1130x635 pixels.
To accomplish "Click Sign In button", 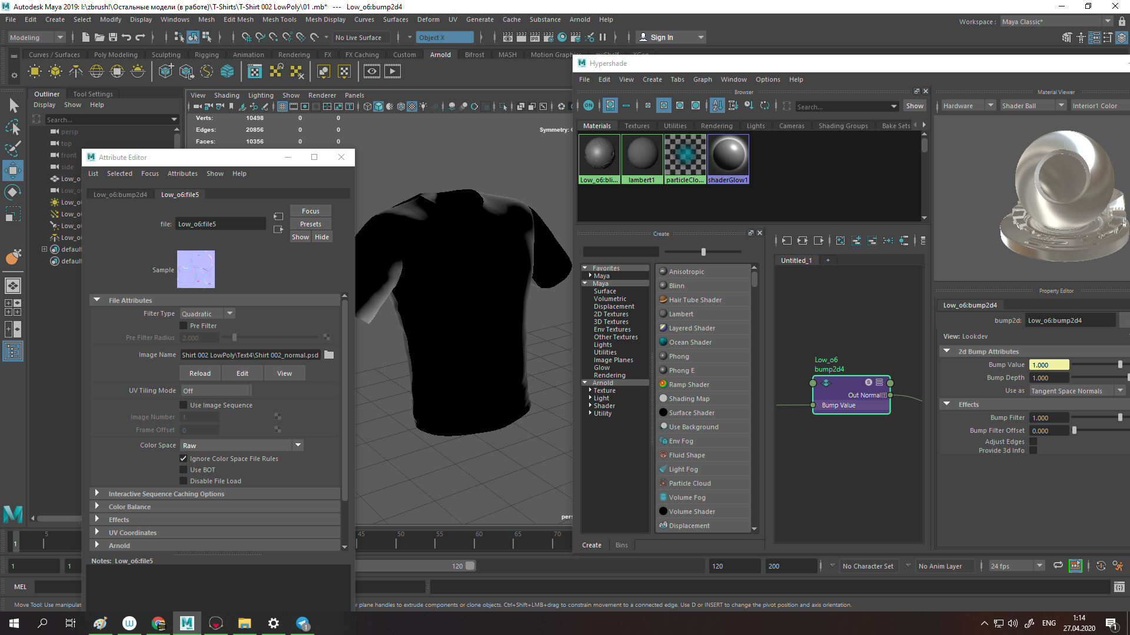I will [671, 38].
